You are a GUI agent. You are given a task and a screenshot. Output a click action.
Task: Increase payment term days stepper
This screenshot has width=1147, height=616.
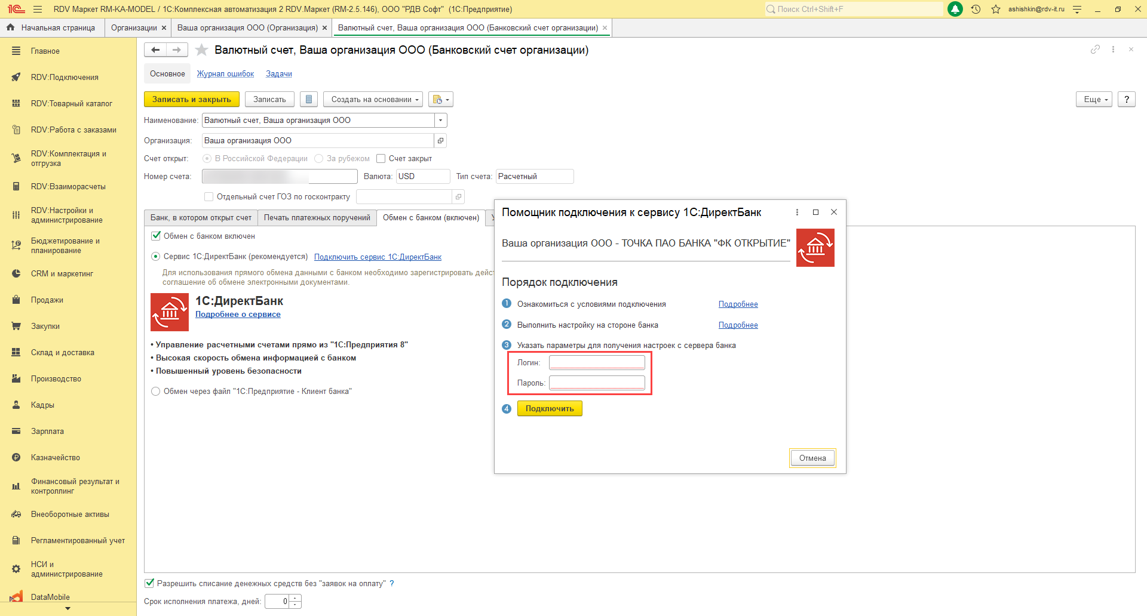pyautogui.click(x=295, y=598)
